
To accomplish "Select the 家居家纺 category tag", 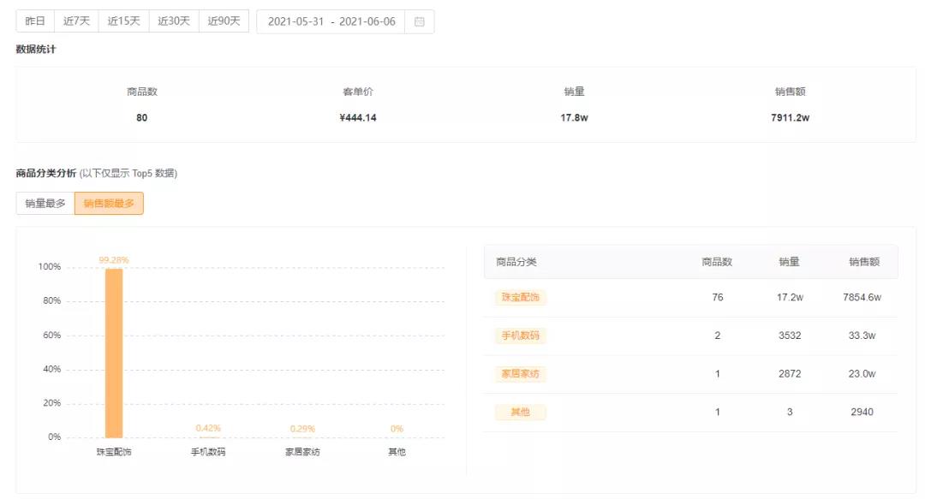I will coord(522,374).
